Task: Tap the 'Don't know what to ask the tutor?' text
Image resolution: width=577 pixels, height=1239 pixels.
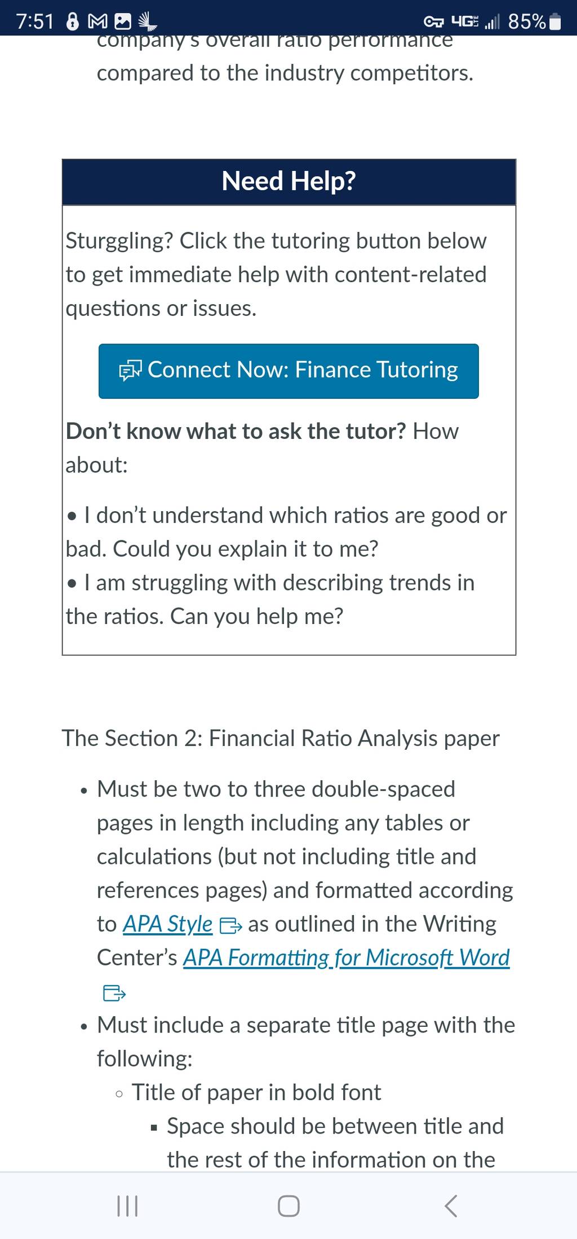Action: click(x=236, y=431)
